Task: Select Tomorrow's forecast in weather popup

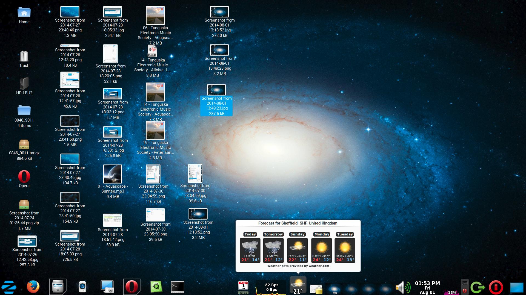Action: (273, 250)
